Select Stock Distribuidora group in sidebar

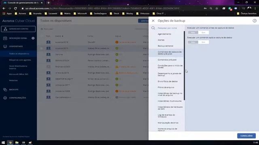click(18, 67)
